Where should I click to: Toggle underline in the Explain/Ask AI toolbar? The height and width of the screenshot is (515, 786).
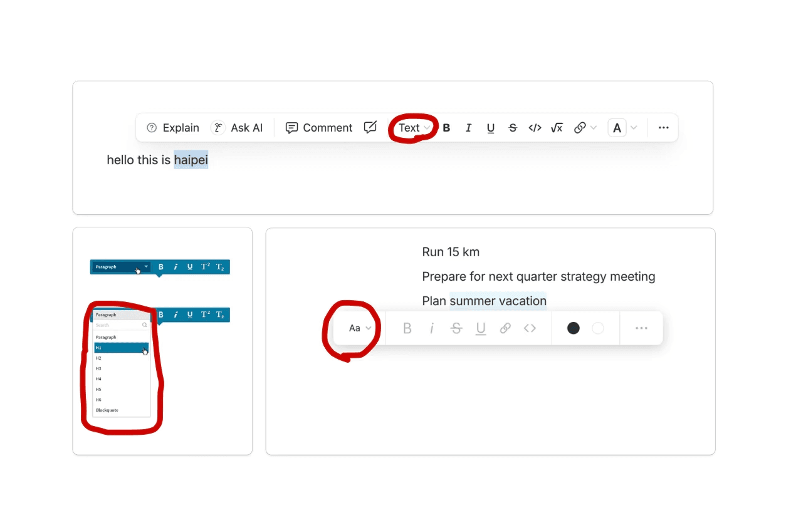tap(491, 128)
